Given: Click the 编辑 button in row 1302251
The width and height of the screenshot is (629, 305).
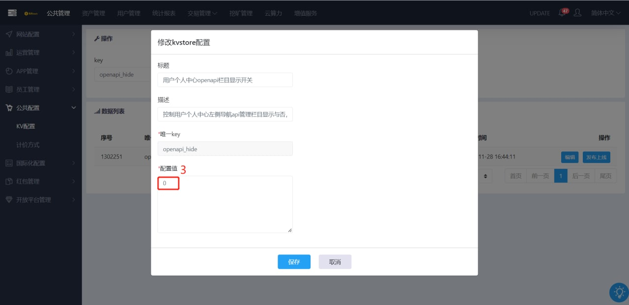Looking at the screenshot, I should tap(570, 157).
